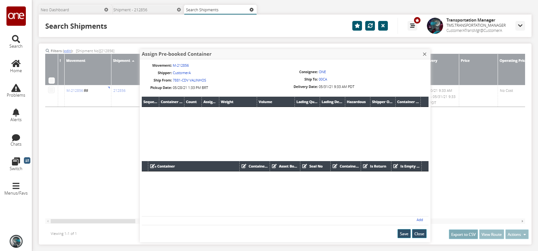Click the horizontal scrollbar under the shipments table
Viewport: 538px width, 251px height.
click(x=93, y=221)
